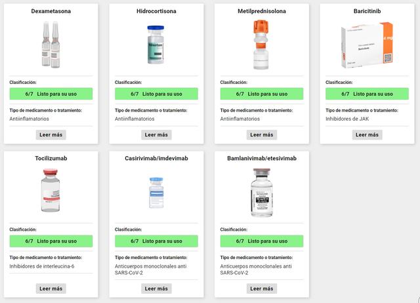
Task: Click Baricitinib's 6/7 Listo para su uso badge
Action: pyautogui.click(x=367, y=94)
